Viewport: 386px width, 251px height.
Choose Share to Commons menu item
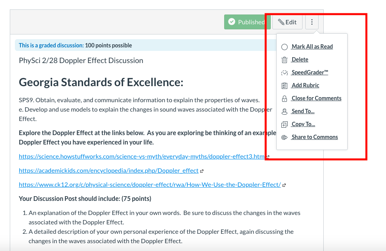315,137
